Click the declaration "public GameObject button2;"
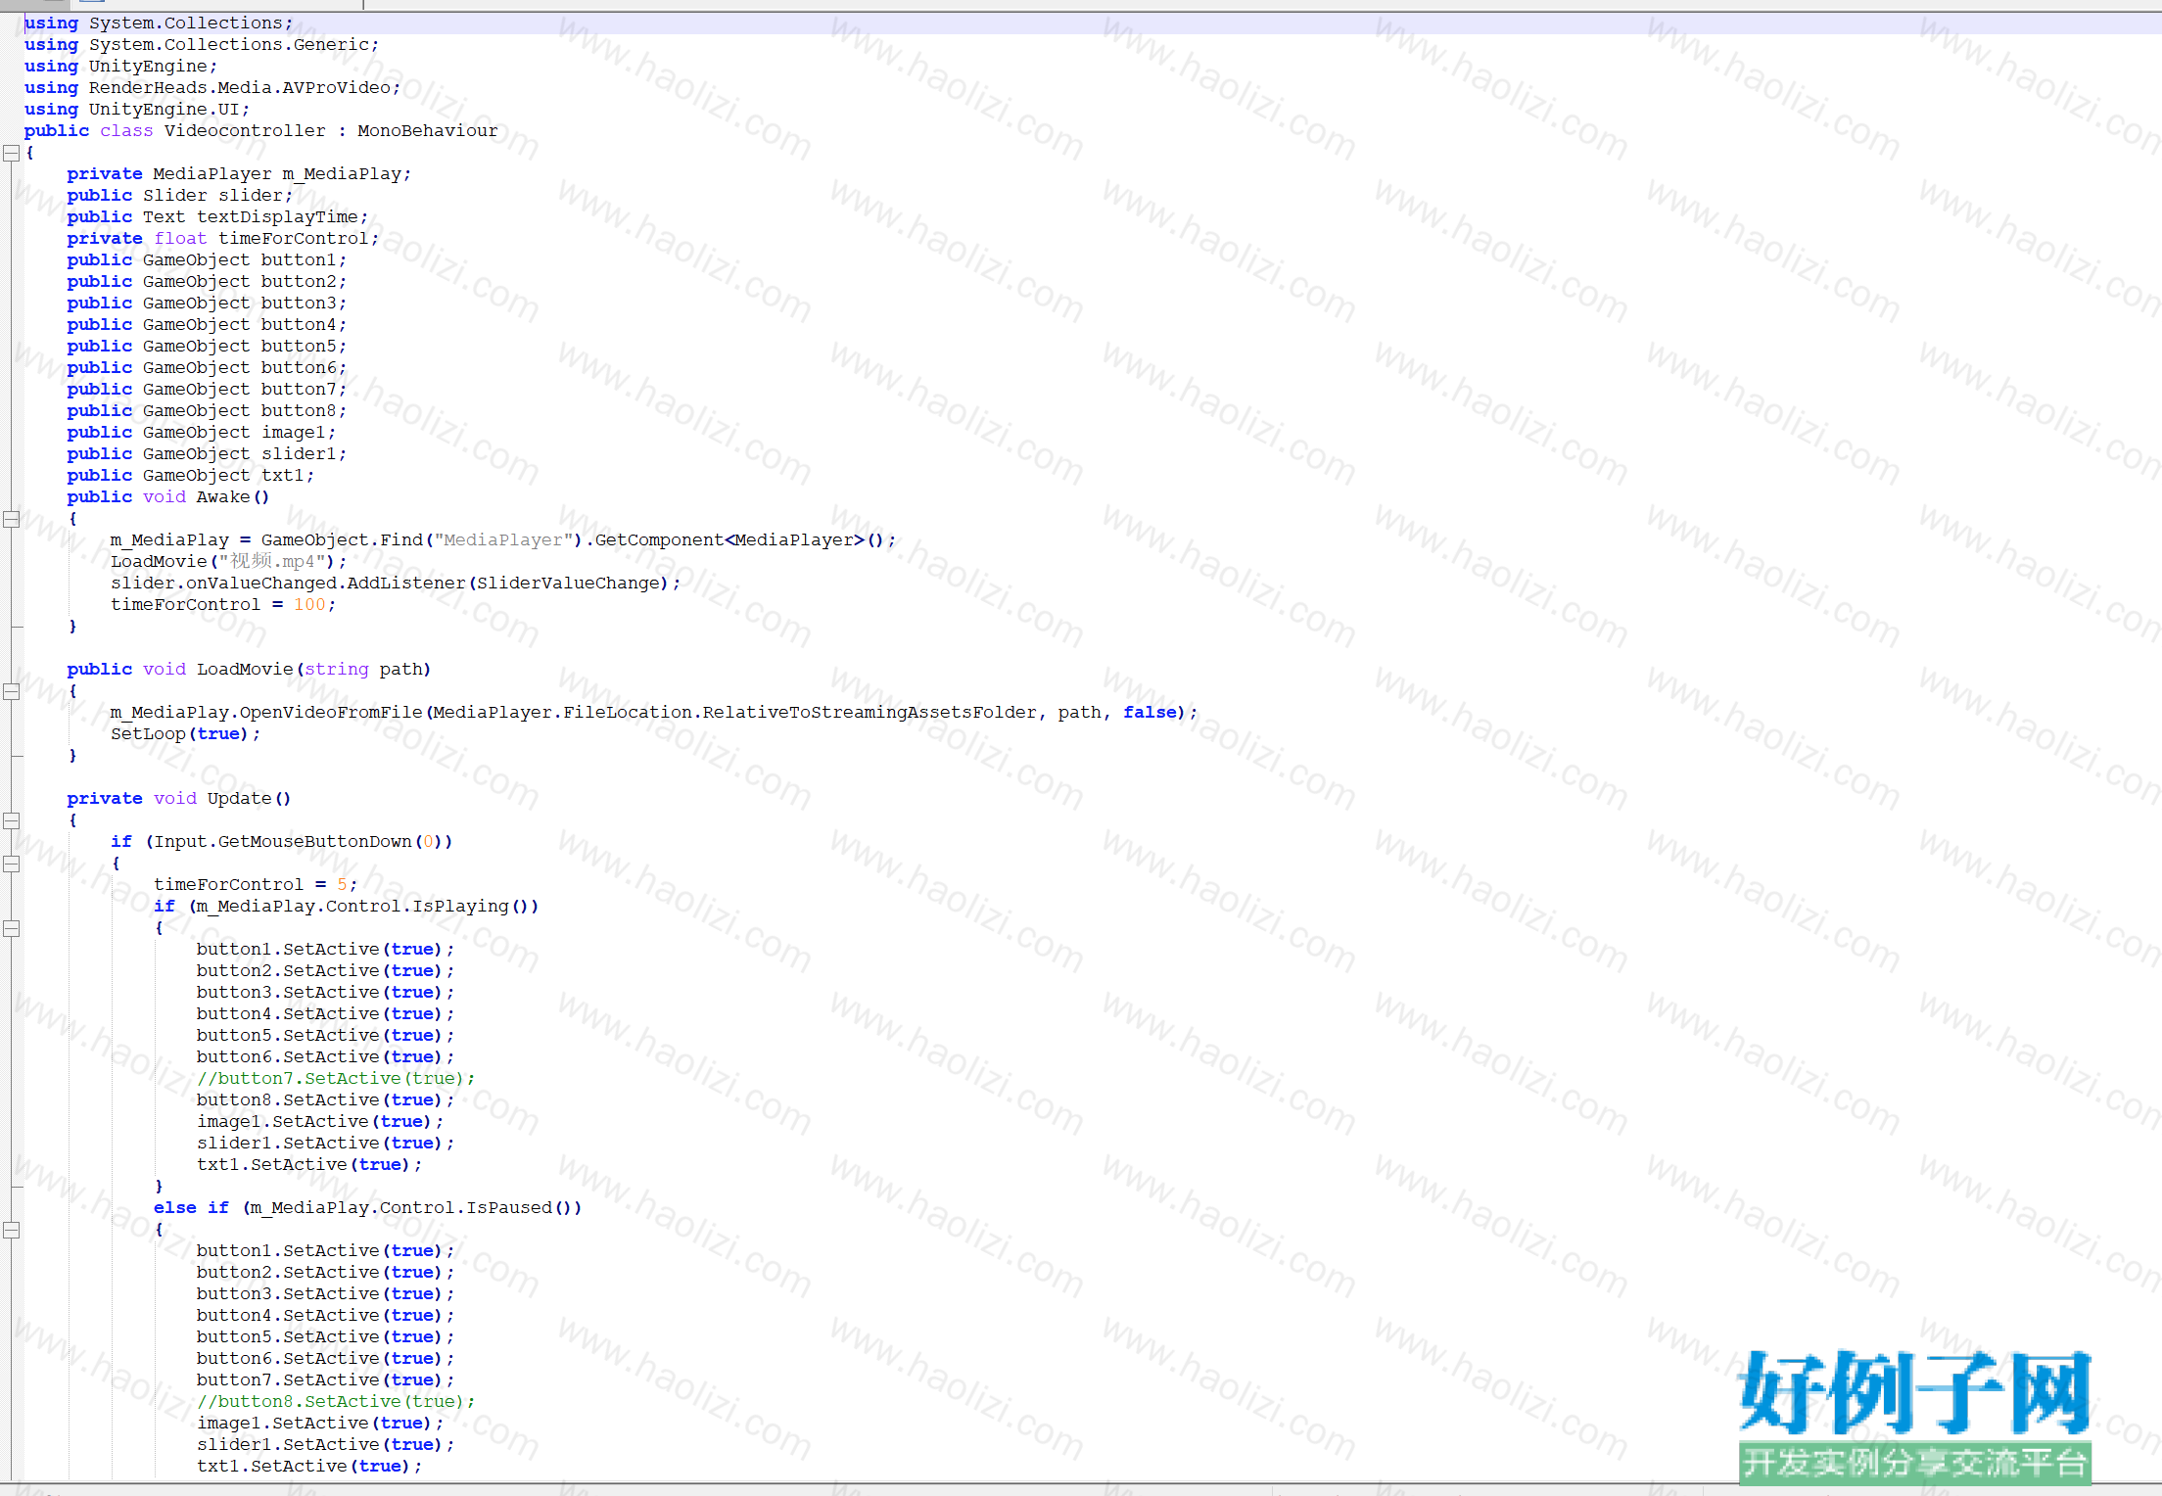This screenshot has height=1496, width=2162. coord(208,282)
